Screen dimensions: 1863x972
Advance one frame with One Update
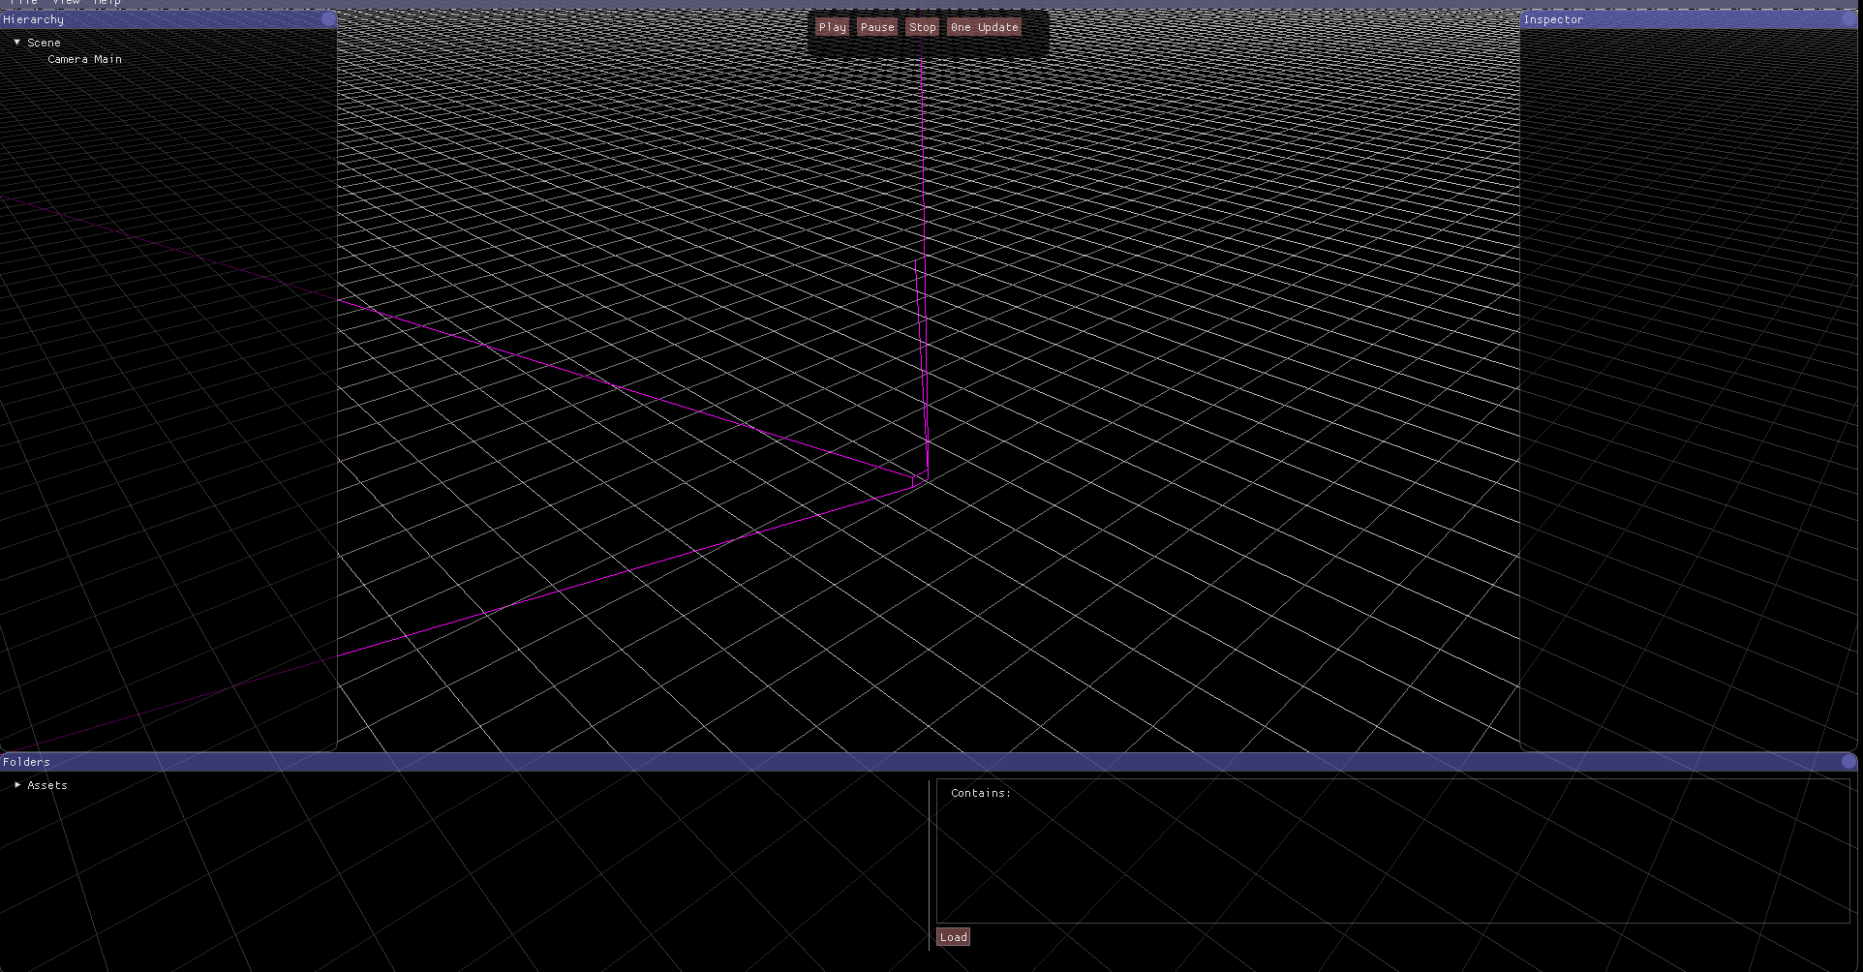[x=985, y=27]
